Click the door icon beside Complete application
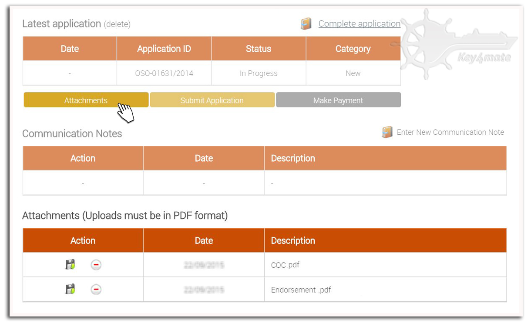This screenshot has height=323, width=531. 306,24
